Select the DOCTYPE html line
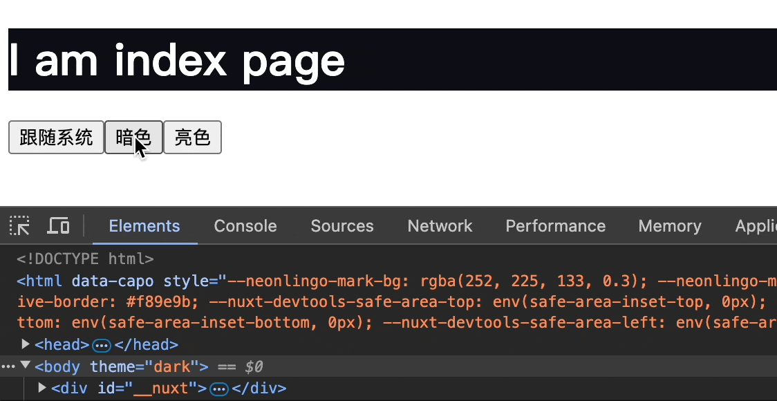The image size is (777, 401). [x=85, y=259]
